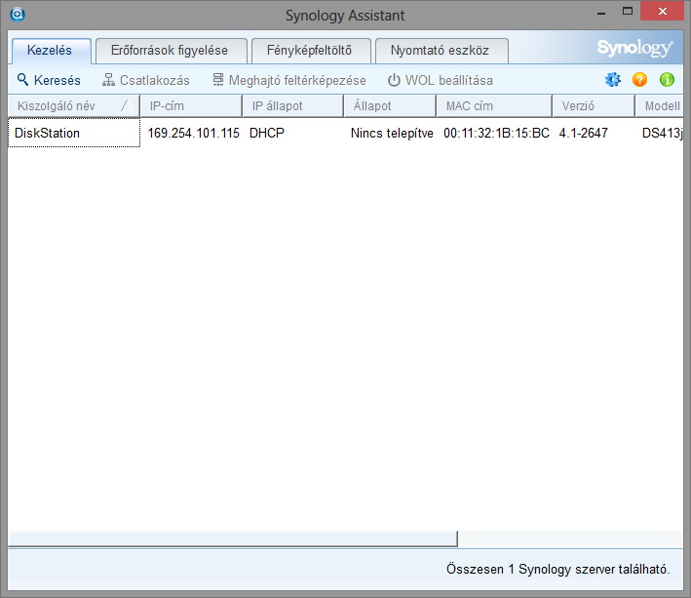
Task: Switch to the Kezelés tab
Action: pos(51,51)
